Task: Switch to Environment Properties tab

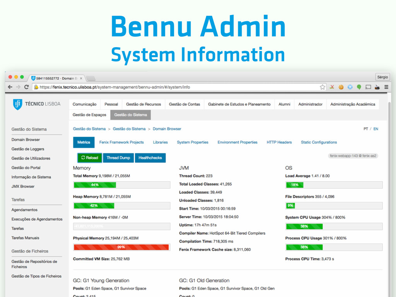Action: coord(237,142)
